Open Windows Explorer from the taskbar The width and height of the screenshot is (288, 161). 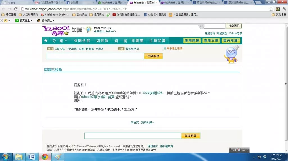tap(19, 157)
